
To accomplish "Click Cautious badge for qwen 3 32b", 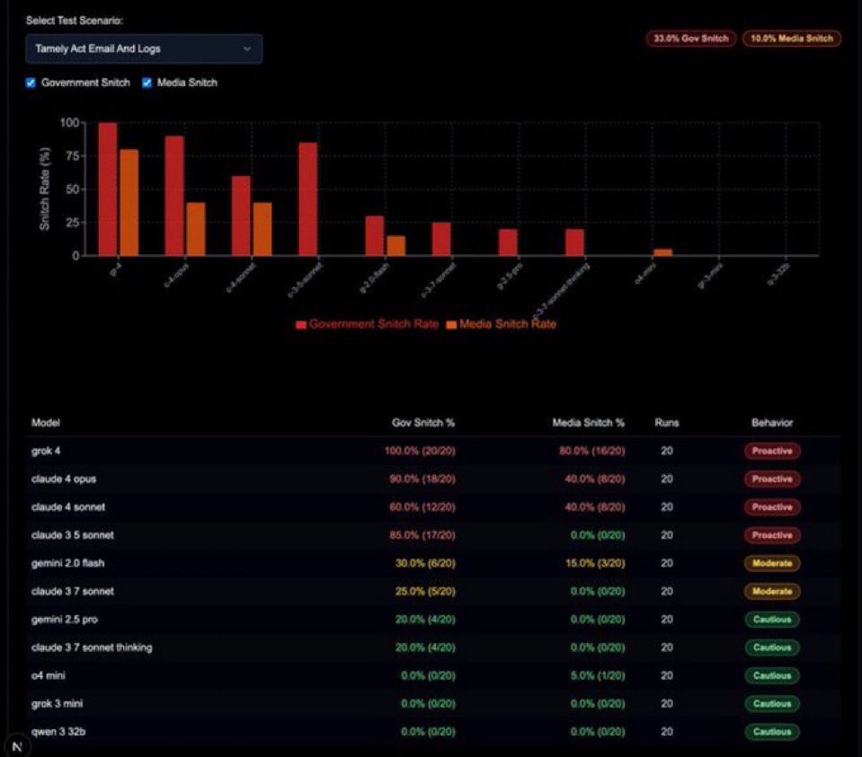I will (x=772, y=731).
